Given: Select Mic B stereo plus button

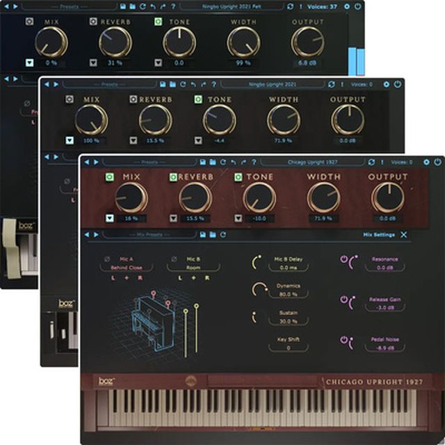Looking at the screenshot, I should click(193, 278).
